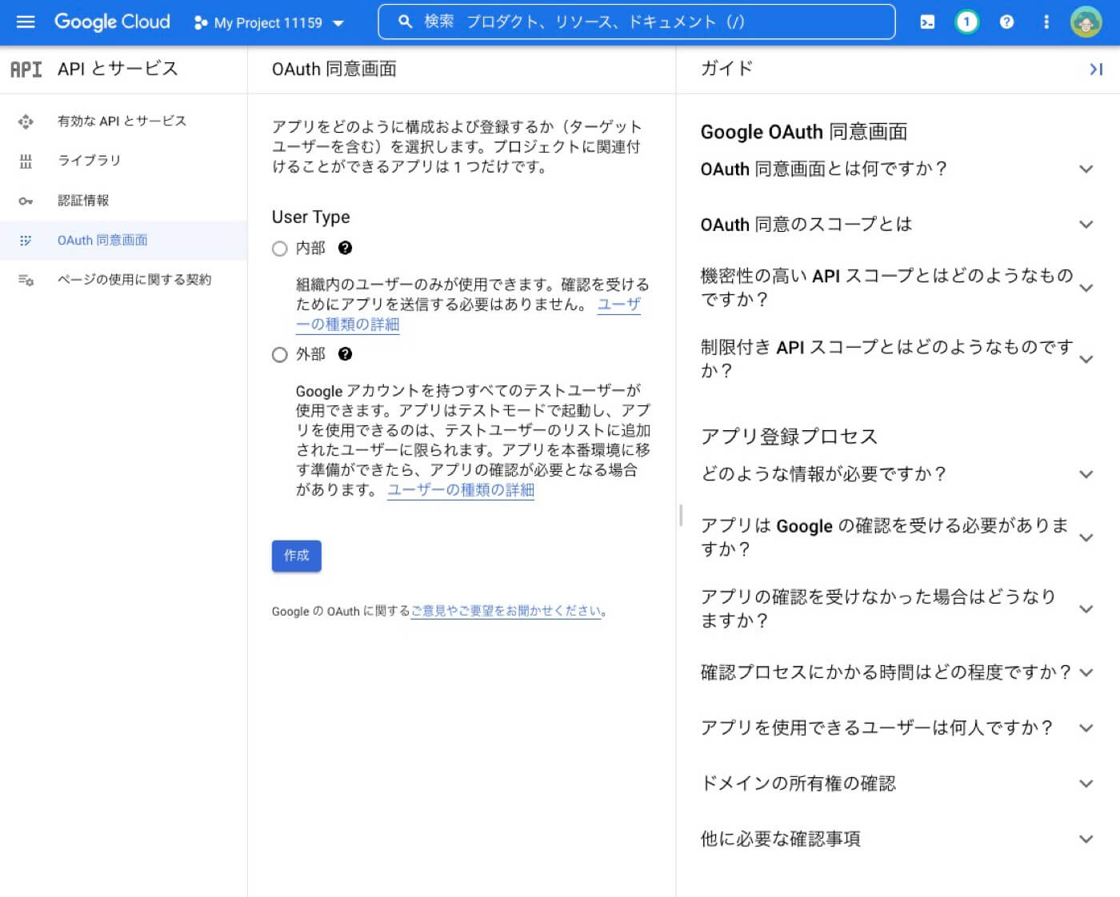The height and width of the screenshot is (897, 1120).
Task: Click the help icon next to 内部
Action: [x=344, y=249]
